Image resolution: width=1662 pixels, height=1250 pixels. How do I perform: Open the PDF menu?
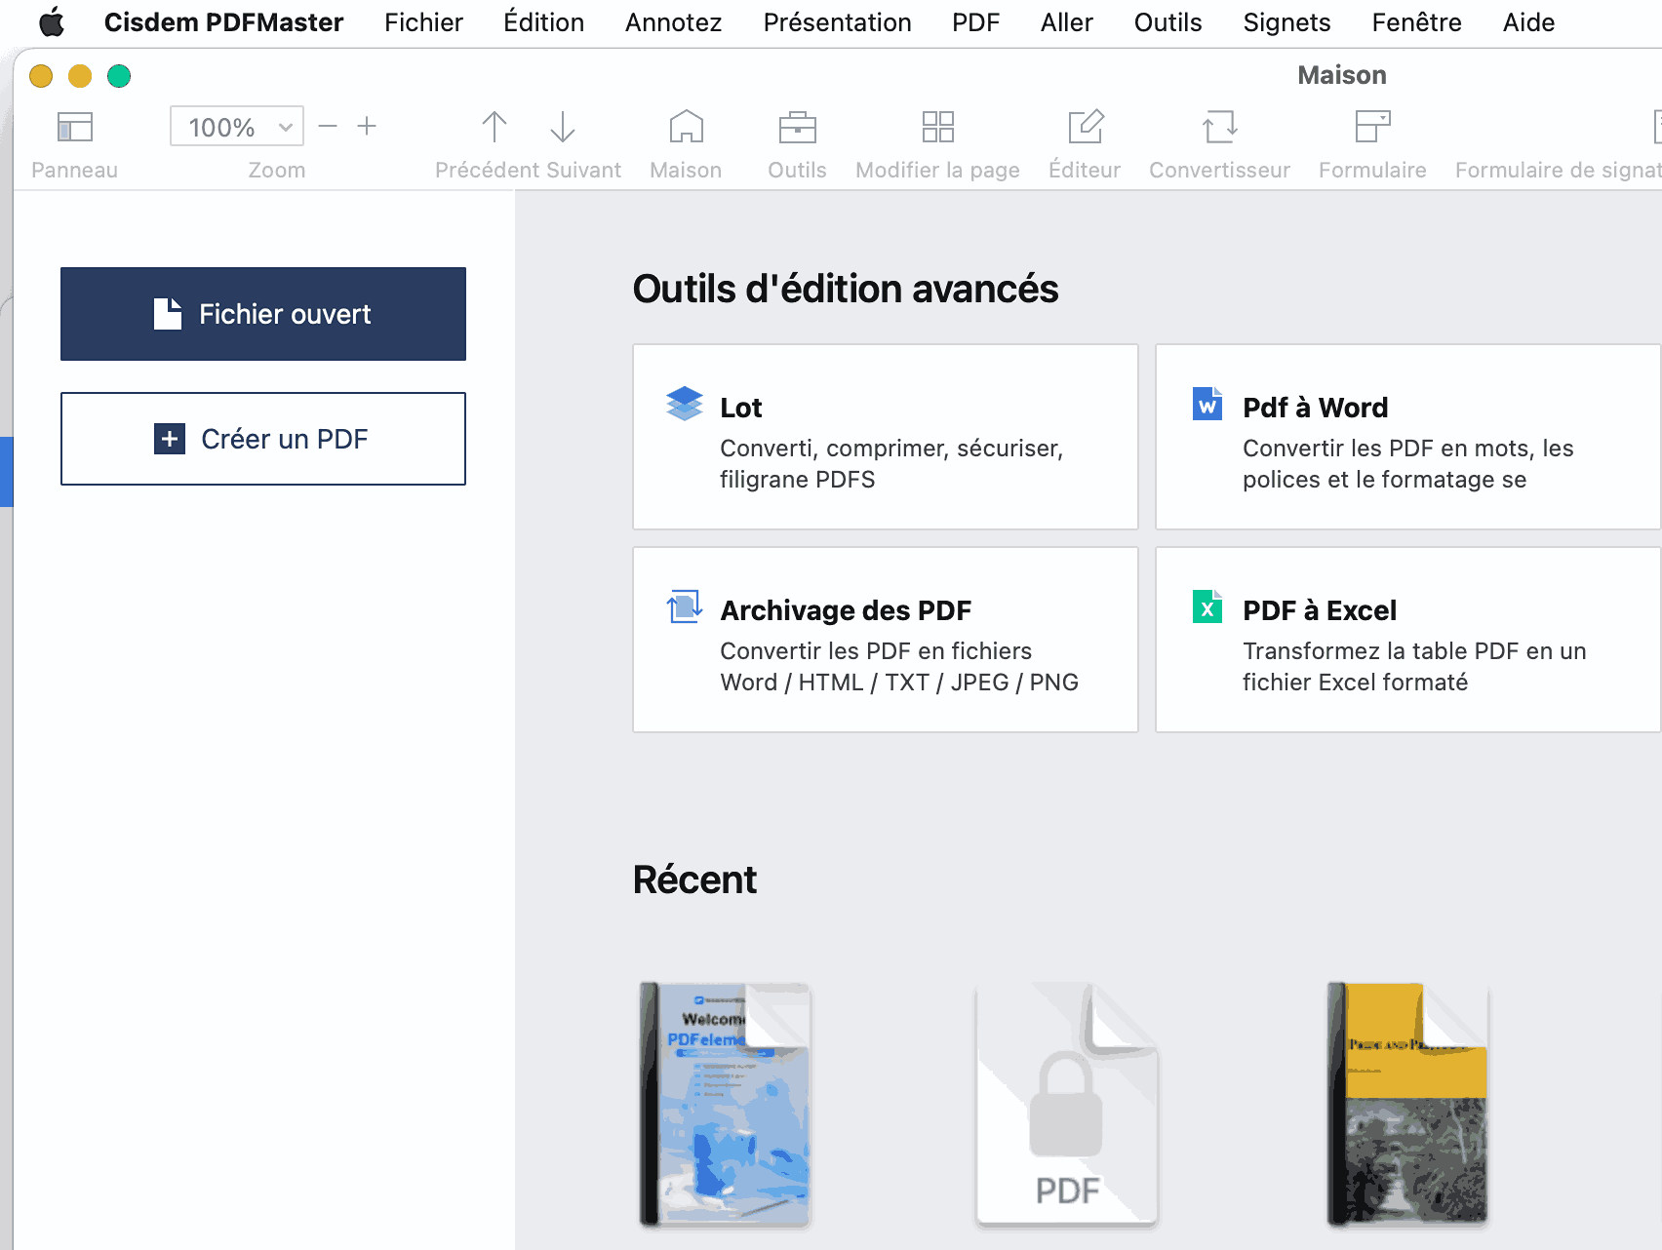[975, 21]
